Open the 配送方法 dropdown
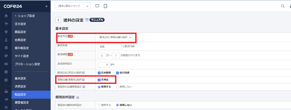The height and width of the screenshot is (110, 291). tap(115, 37)
